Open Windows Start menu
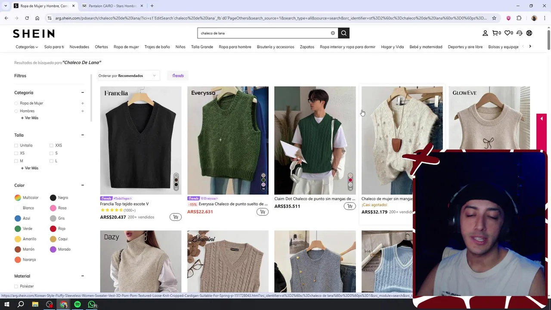 6,305
